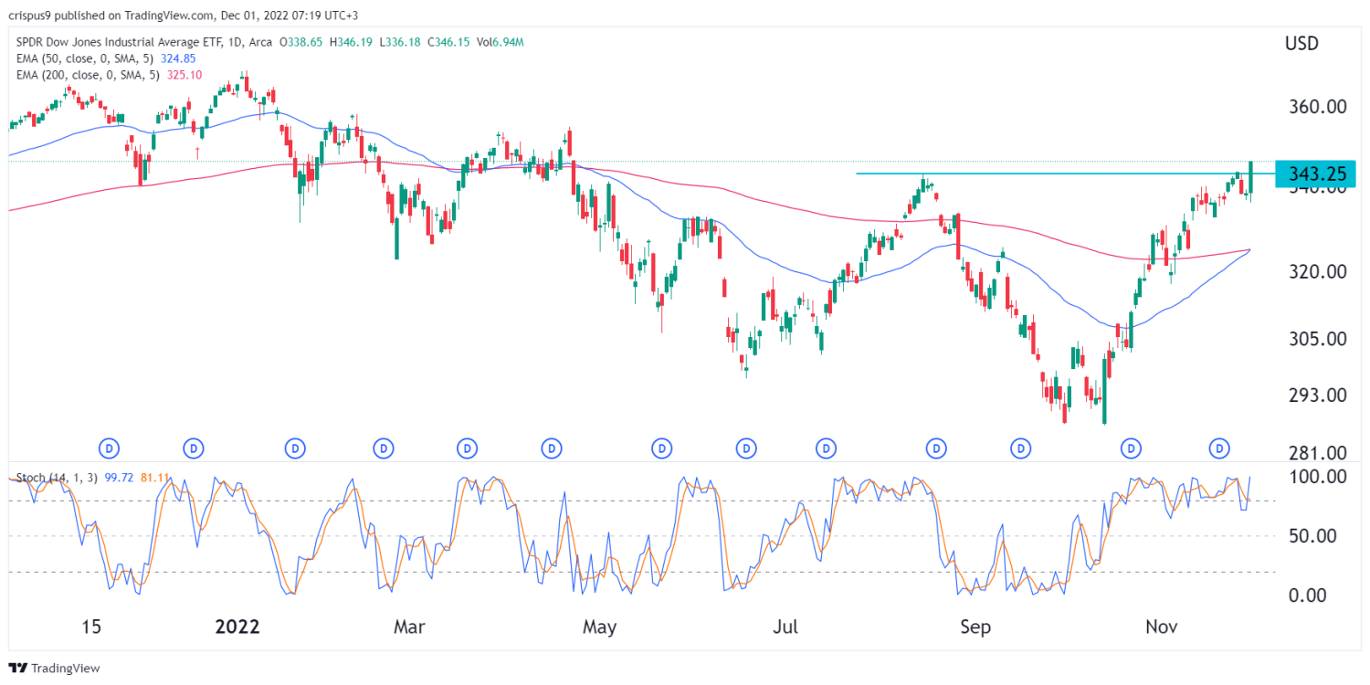Select the dividend marker below September
Image resolution: width=1370 pixels, height=685 pixels.
pos(935,448)
